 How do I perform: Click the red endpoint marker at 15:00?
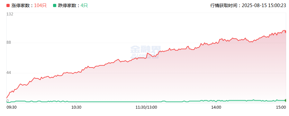285,32
